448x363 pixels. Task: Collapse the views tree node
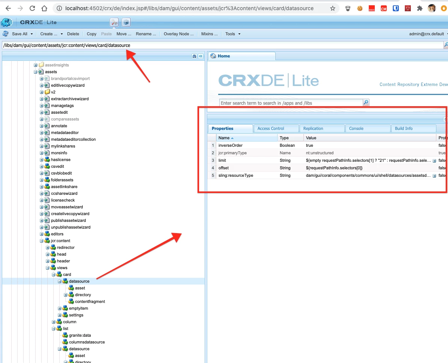coord(47,268)
